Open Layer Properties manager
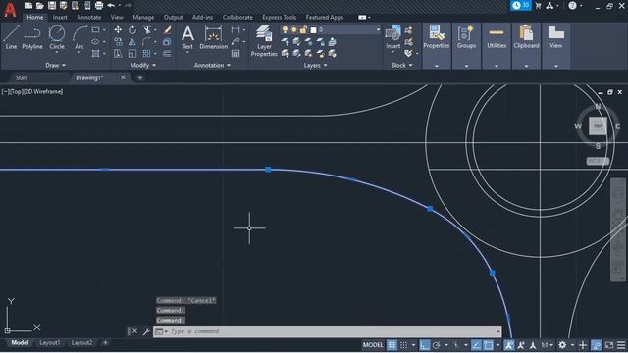Viewport: 628px width, 353px height. pyautogui.click(x=264, y=41)
